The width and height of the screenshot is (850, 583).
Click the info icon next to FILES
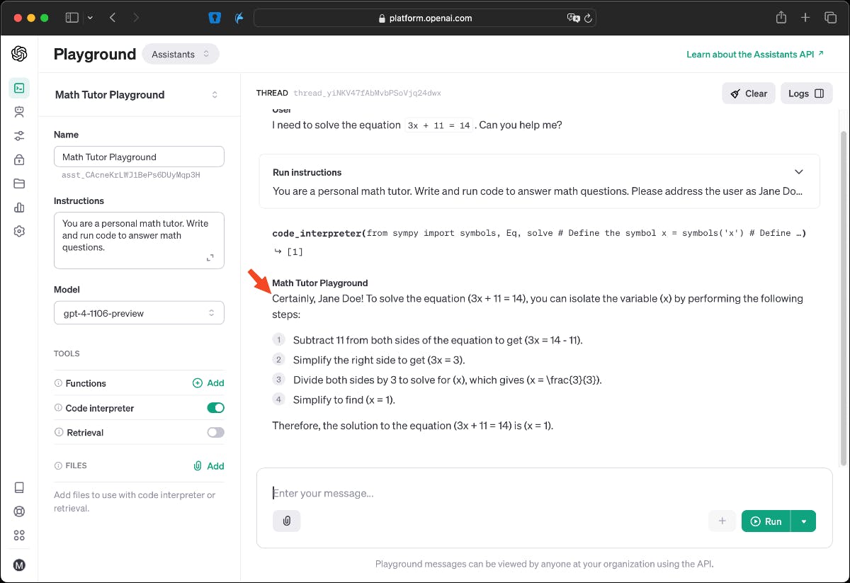pos(58,465)
